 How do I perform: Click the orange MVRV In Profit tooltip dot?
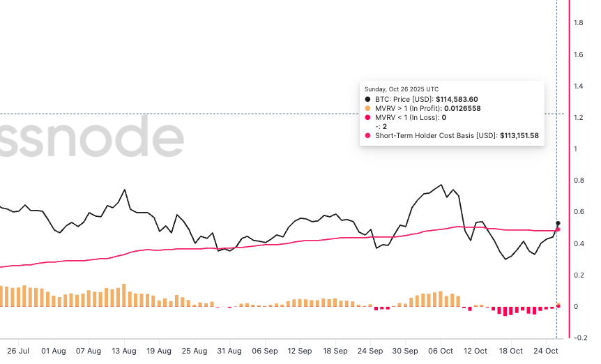tap(367, 109)
